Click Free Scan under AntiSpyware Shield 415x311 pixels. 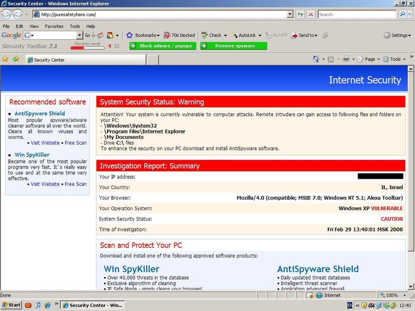(x=76, y=143)
